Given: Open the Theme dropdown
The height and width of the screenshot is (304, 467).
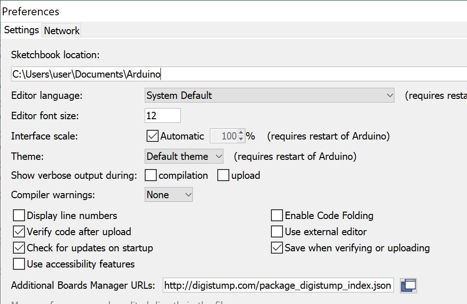Looking at the screenshot, I should [184, 157].
